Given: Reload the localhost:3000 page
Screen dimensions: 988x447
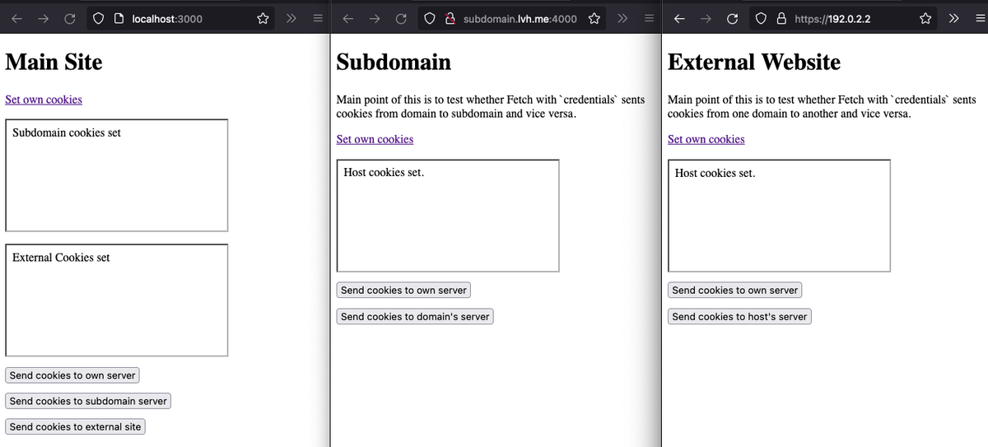Looking at the screenshot, I should [70, 18].
